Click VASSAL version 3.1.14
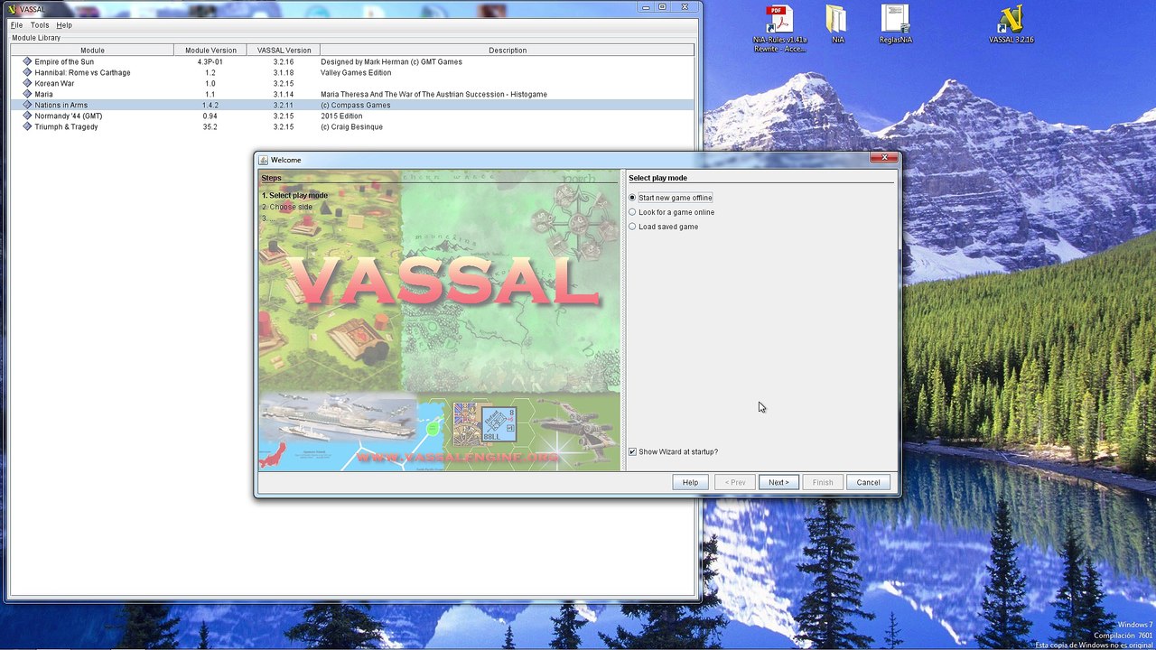This screenshot has width=1156, height=650. pyautogui.click(x=284, y=94)
